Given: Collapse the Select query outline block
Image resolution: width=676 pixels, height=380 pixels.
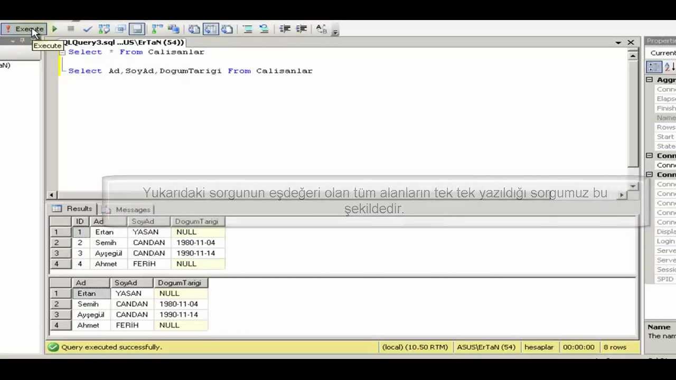Looking at the screenshot, I should tap(62, 52).
